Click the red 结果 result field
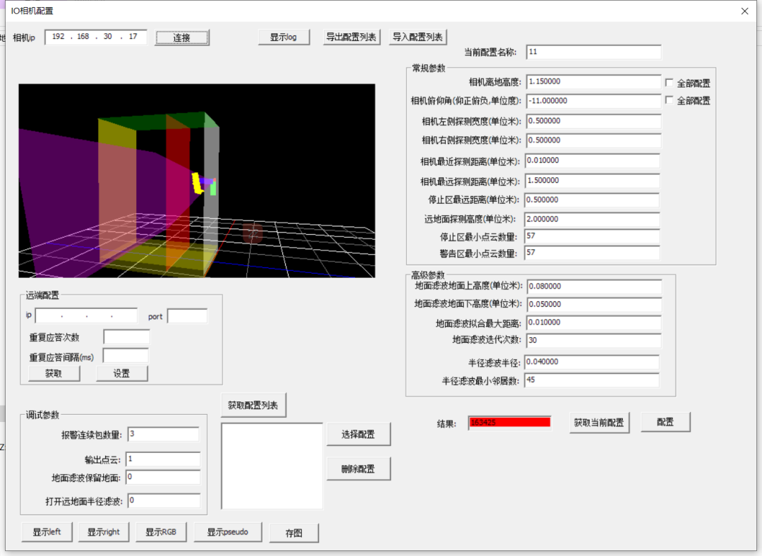Viewport: 762px width, 556px height. coord(510,423)
